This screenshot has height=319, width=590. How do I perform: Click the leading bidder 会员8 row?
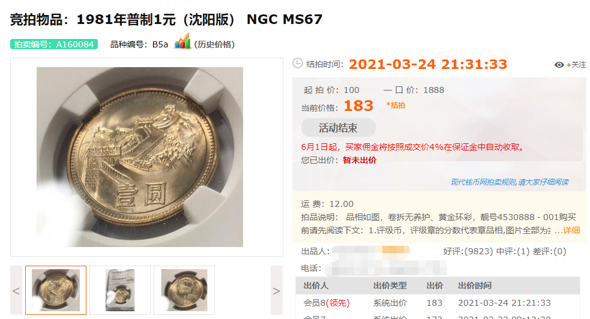(438, 303)
